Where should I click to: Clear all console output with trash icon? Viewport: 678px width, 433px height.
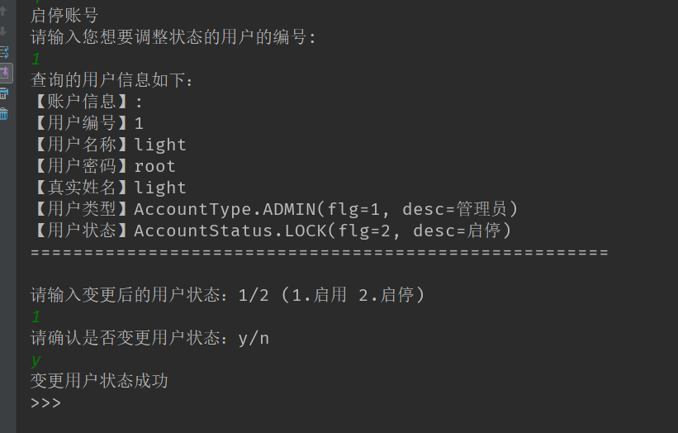pyautogui.click(x=3, y=114)
